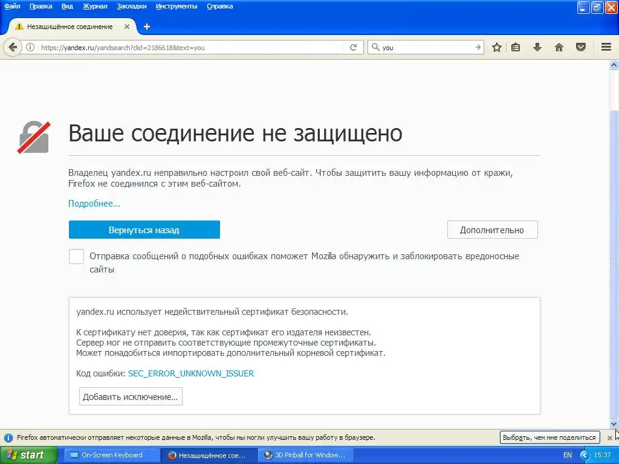Click the heading Ваше соединение не защищено
The height and width of the screenshot is (464, 619).
[235, 134]
